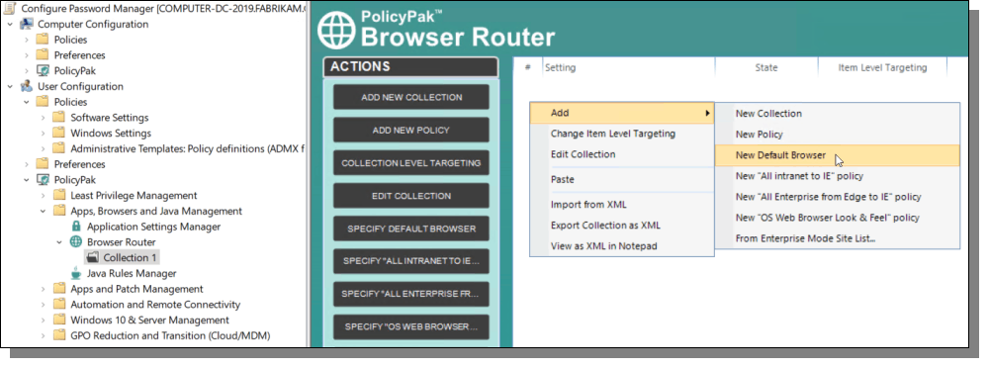This screenshot has height=368, width=989.
Task: Click the User Configuration node icon
Action: (x=27, y=86)
